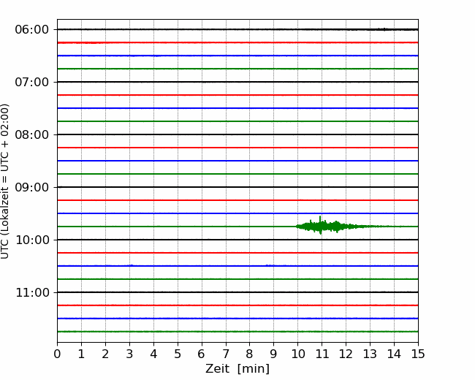Click the x-axis tick label 10

click(298, 354)
